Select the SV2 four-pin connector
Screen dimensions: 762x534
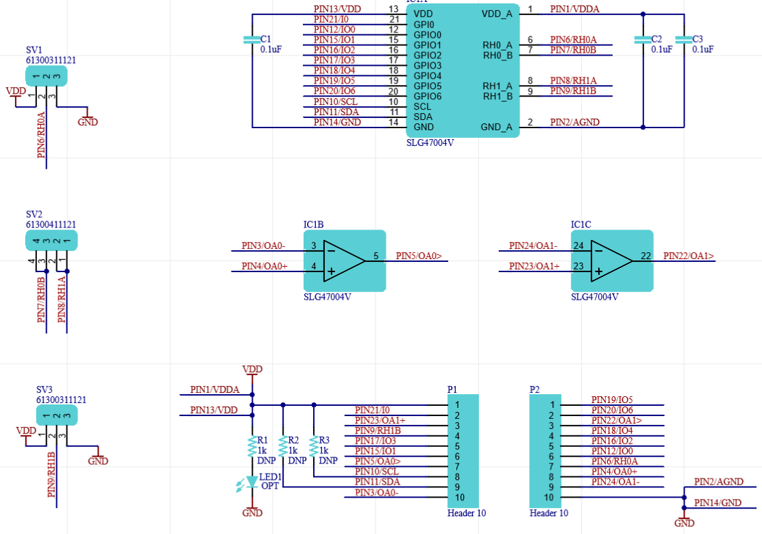point(51,241)
